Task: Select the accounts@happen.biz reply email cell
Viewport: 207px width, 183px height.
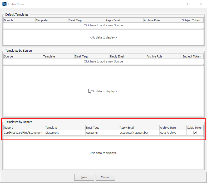Action: click(x=139, y=133)
